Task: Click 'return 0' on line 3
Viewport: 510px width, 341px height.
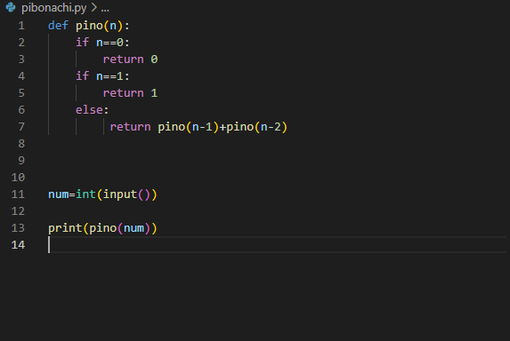Action: click(130, 59)
